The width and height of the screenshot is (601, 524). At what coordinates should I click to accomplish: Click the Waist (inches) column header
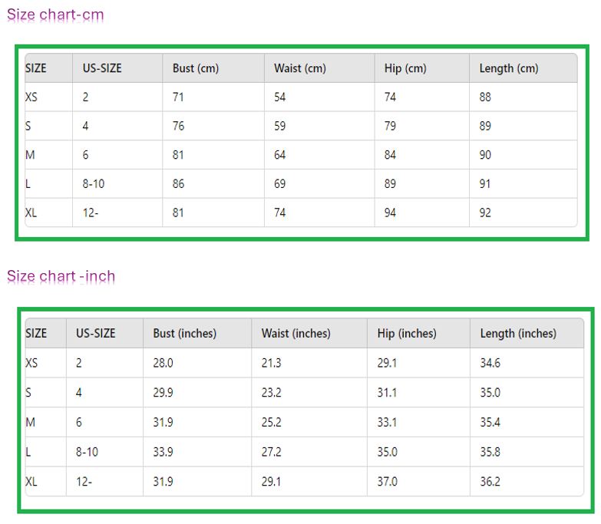296,334
